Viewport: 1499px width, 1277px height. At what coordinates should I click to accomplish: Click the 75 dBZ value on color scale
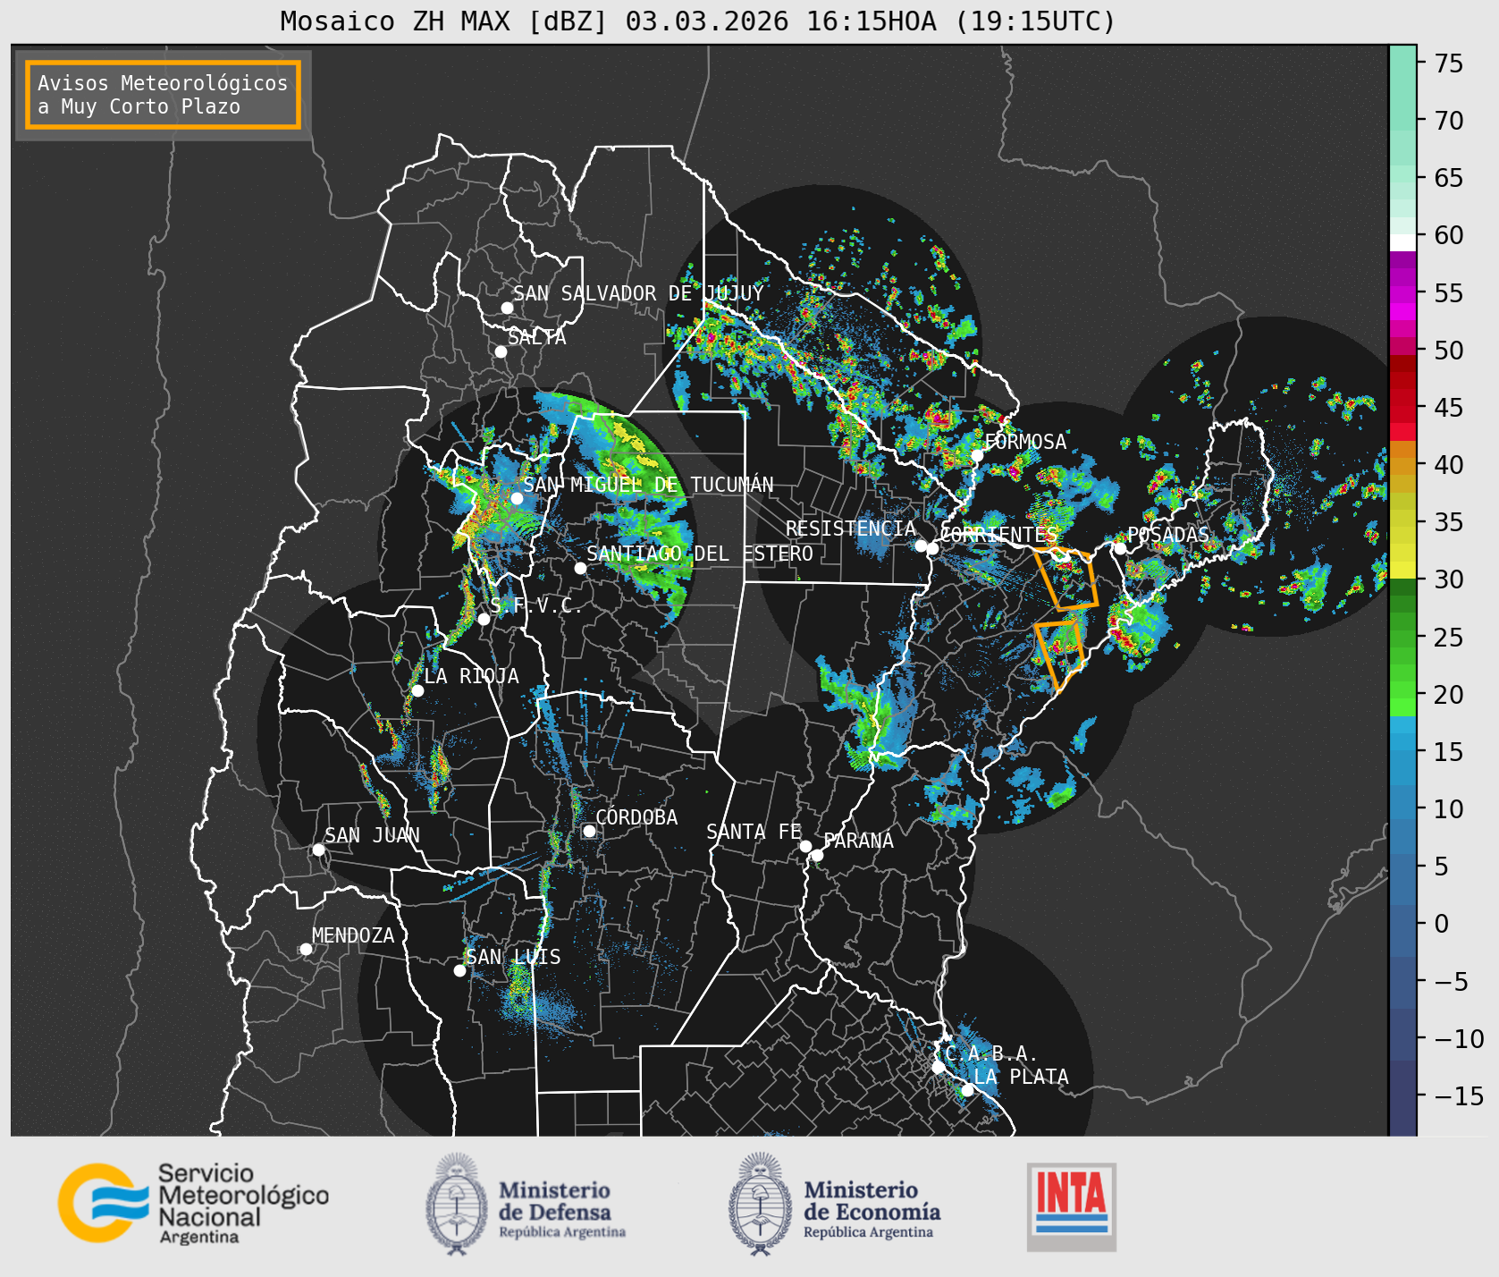(x=1449, y=63)
